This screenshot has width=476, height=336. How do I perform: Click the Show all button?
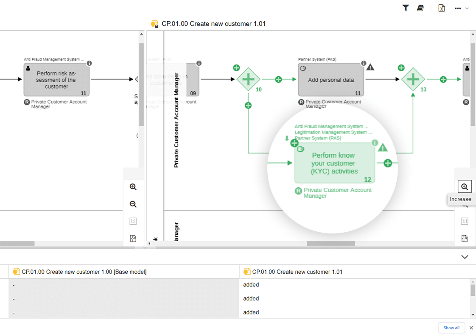click(451, 328)
